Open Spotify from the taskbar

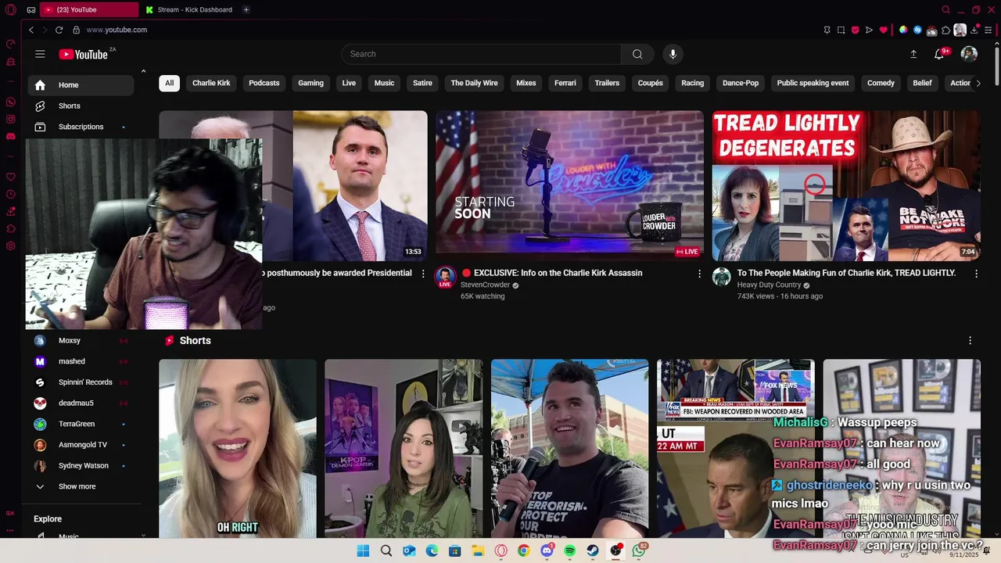[569, 550]
